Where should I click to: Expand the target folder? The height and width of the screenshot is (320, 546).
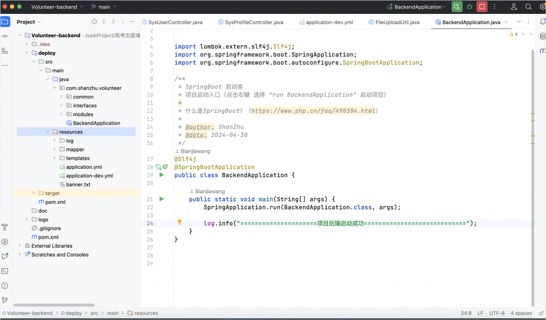(x=34, y=193)
